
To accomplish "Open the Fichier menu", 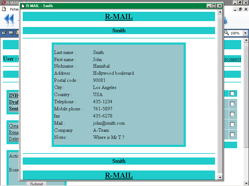I will [x=14, y=9].
